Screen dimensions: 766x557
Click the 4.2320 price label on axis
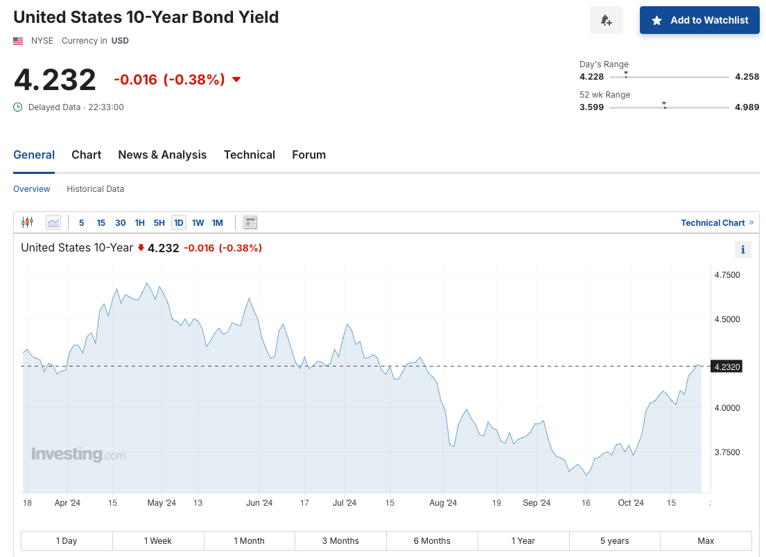[x=727, y=366]
